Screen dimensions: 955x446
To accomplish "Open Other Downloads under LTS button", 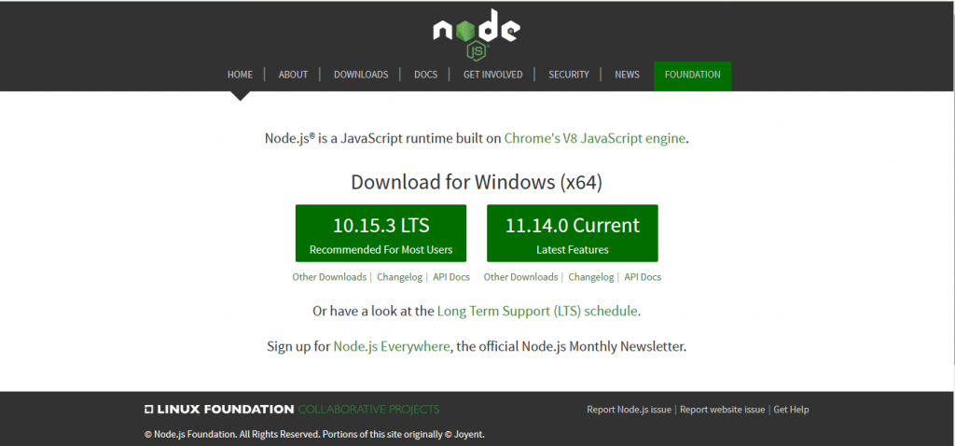I will pos(329,277).
